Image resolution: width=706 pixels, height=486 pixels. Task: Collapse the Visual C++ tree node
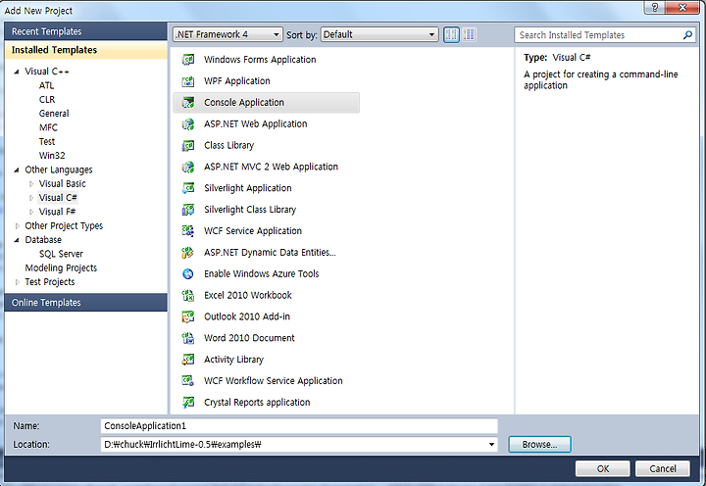[x=17, y=72]
